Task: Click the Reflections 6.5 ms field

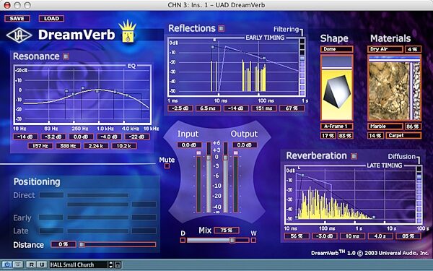Action: (208, 108)
